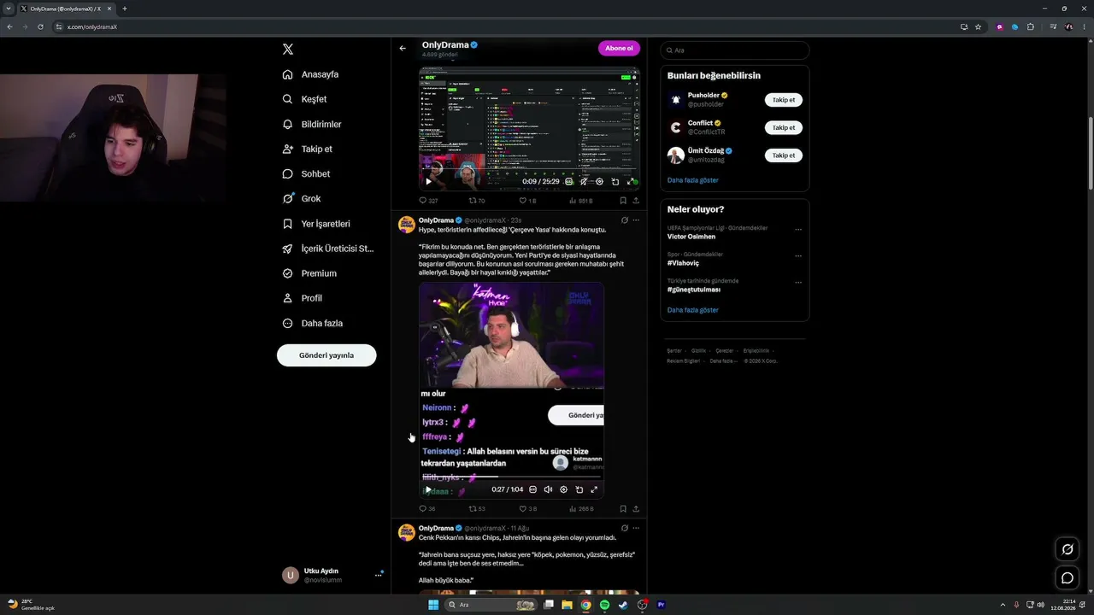1094x615 pixels.
Task: Go back using the profile back arrow
Action: coord(403,48)
